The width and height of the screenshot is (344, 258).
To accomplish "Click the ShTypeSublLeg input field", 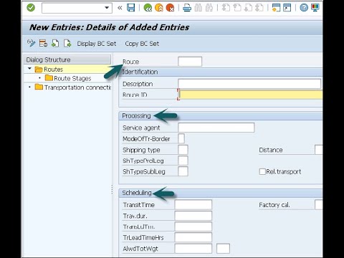I will [x=183, y=171].
